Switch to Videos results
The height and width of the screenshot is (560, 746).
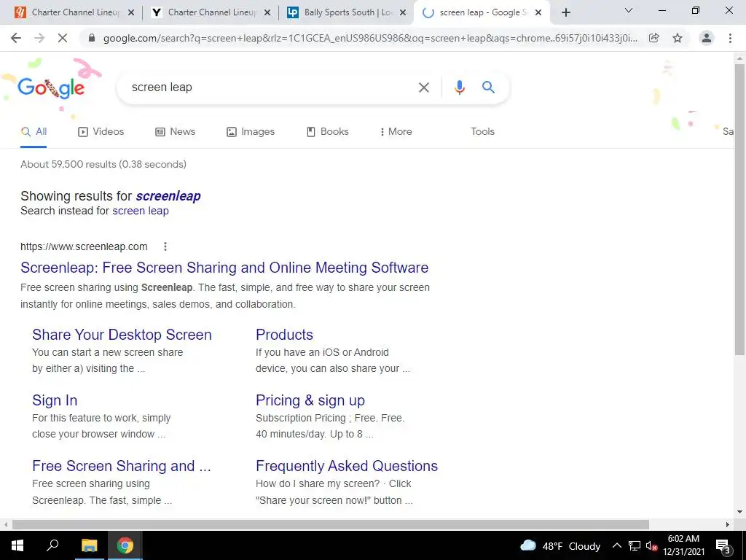pos(101,132)
